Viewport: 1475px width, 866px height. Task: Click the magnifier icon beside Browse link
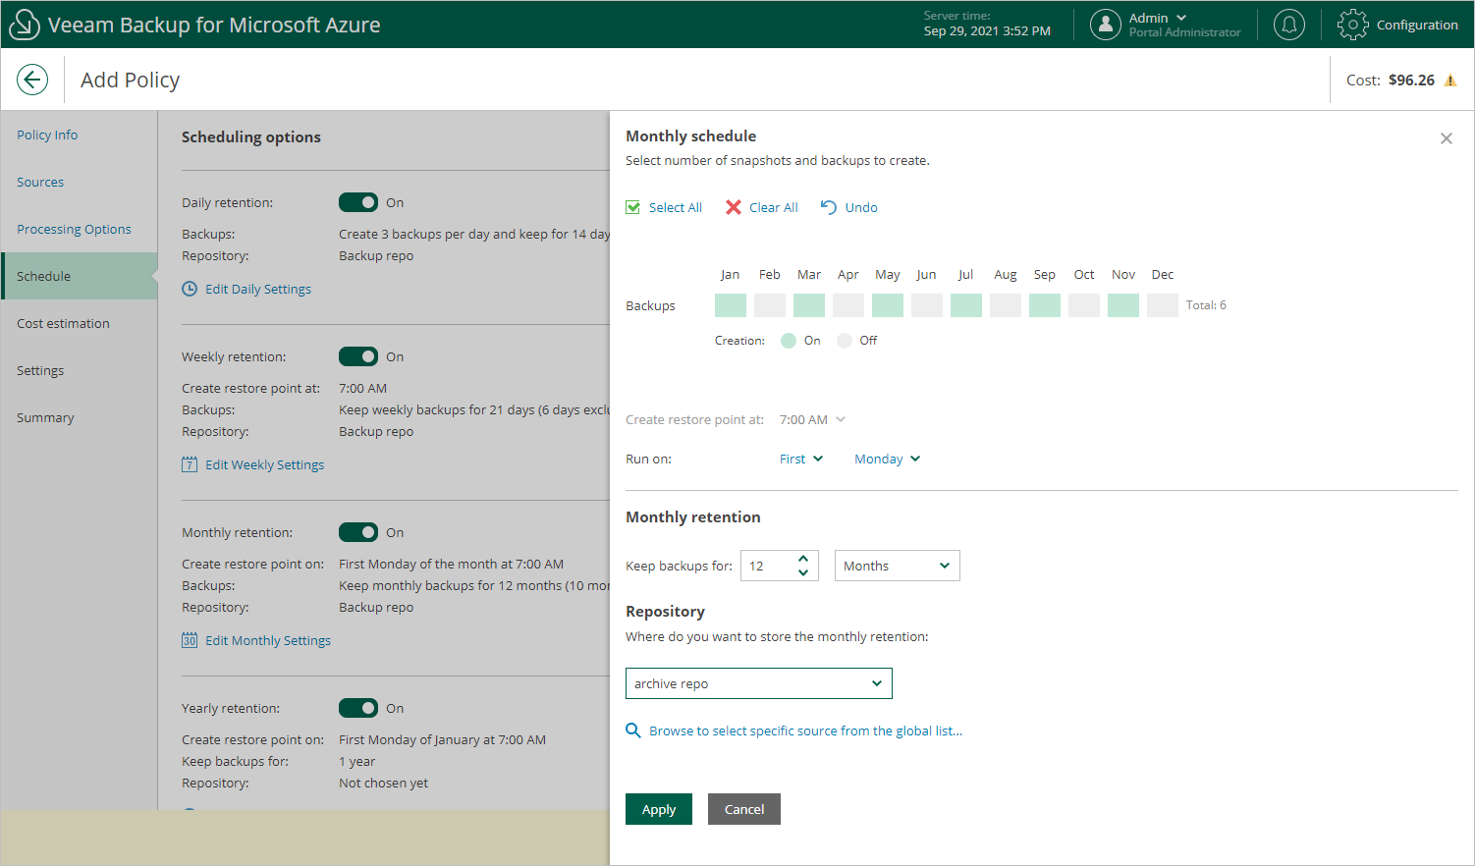click(633, 731)
